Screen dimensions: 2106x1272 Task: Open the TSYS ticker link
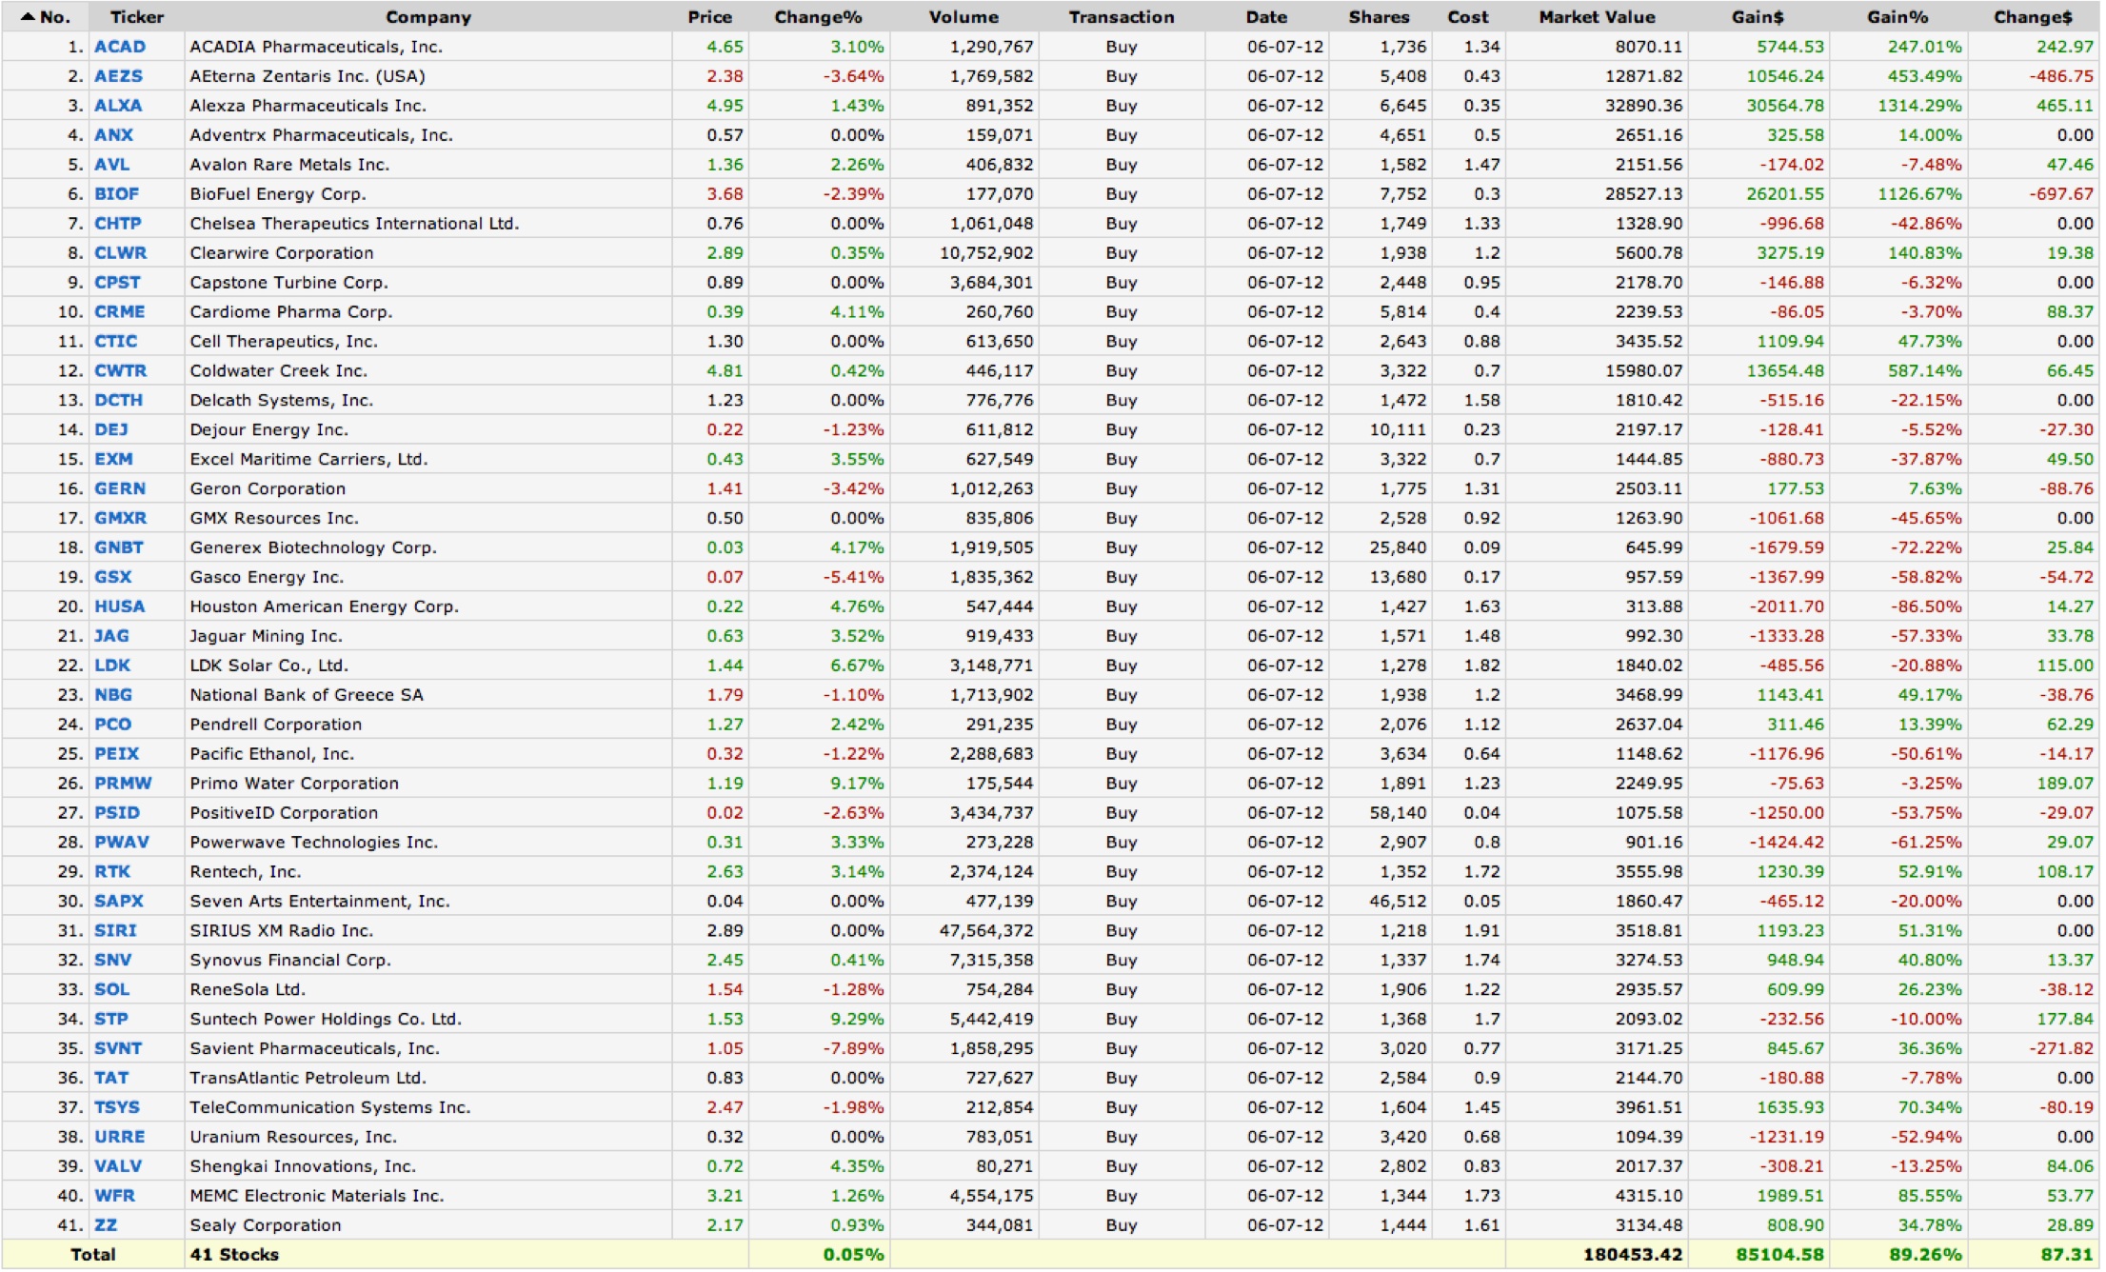pos(117,1109)
